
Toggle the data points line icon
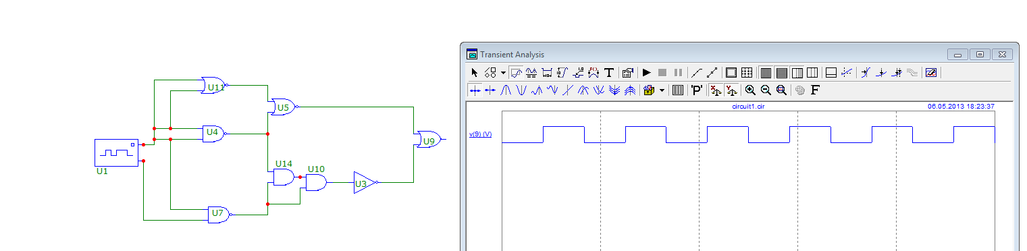click(x=697, y=72)
